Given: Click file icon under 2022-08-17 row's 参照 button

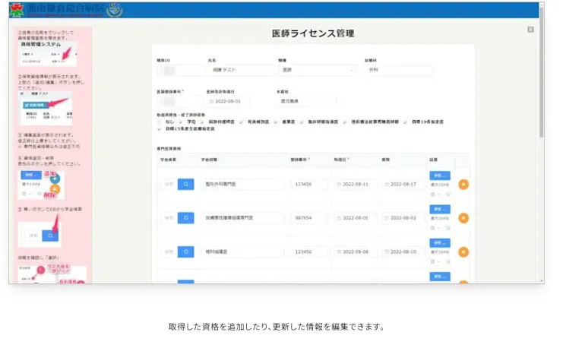Looking at the screenshot, I should click(x=432, y=195).
